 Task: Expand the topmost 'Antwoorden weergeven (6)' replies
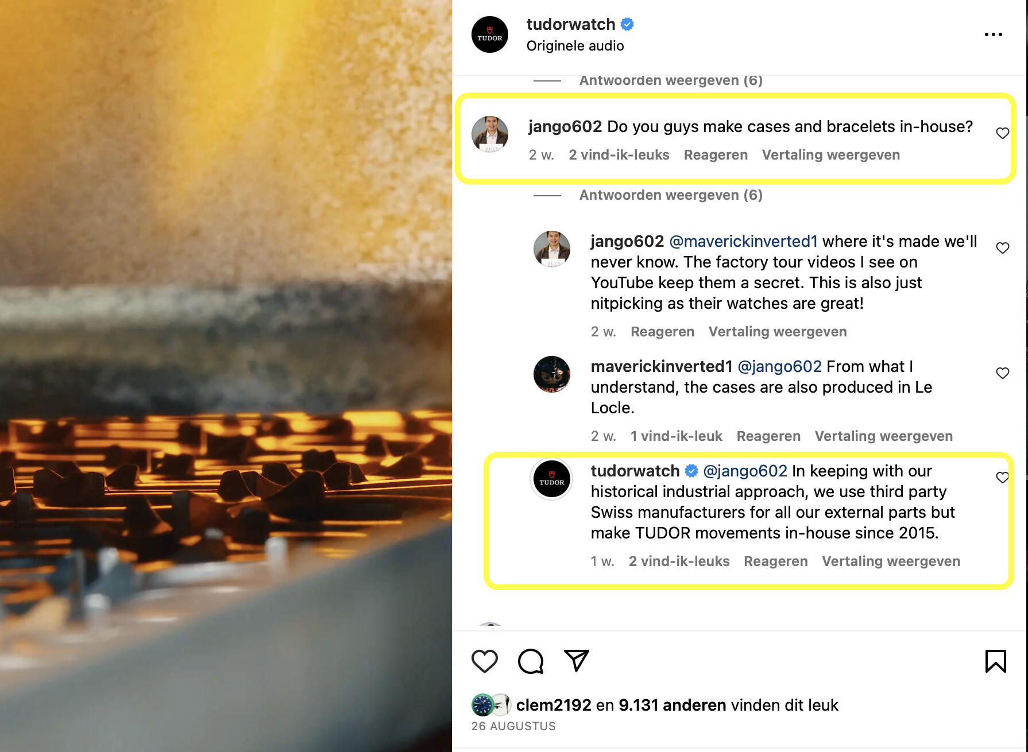point(670,80)
